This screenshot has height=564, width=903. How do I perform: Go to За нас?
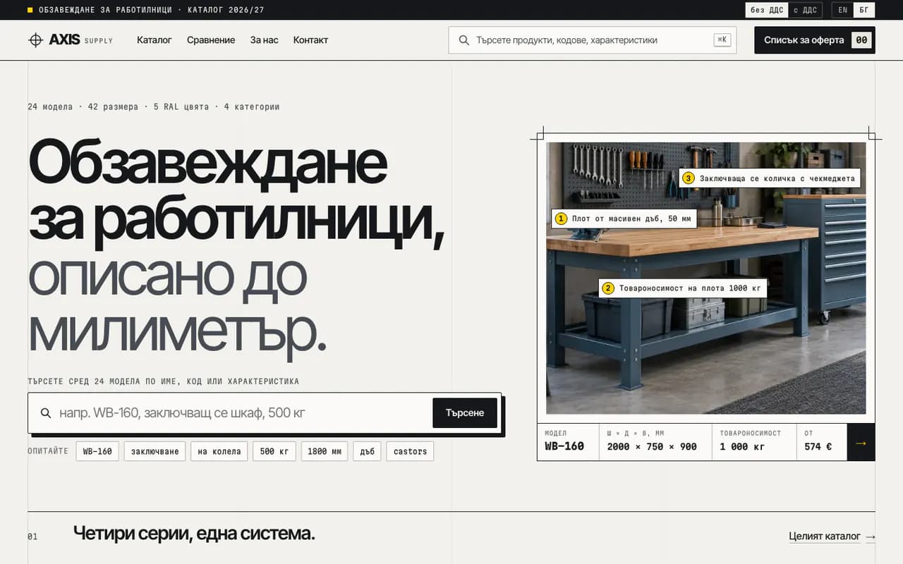click(x=265, y=40)
